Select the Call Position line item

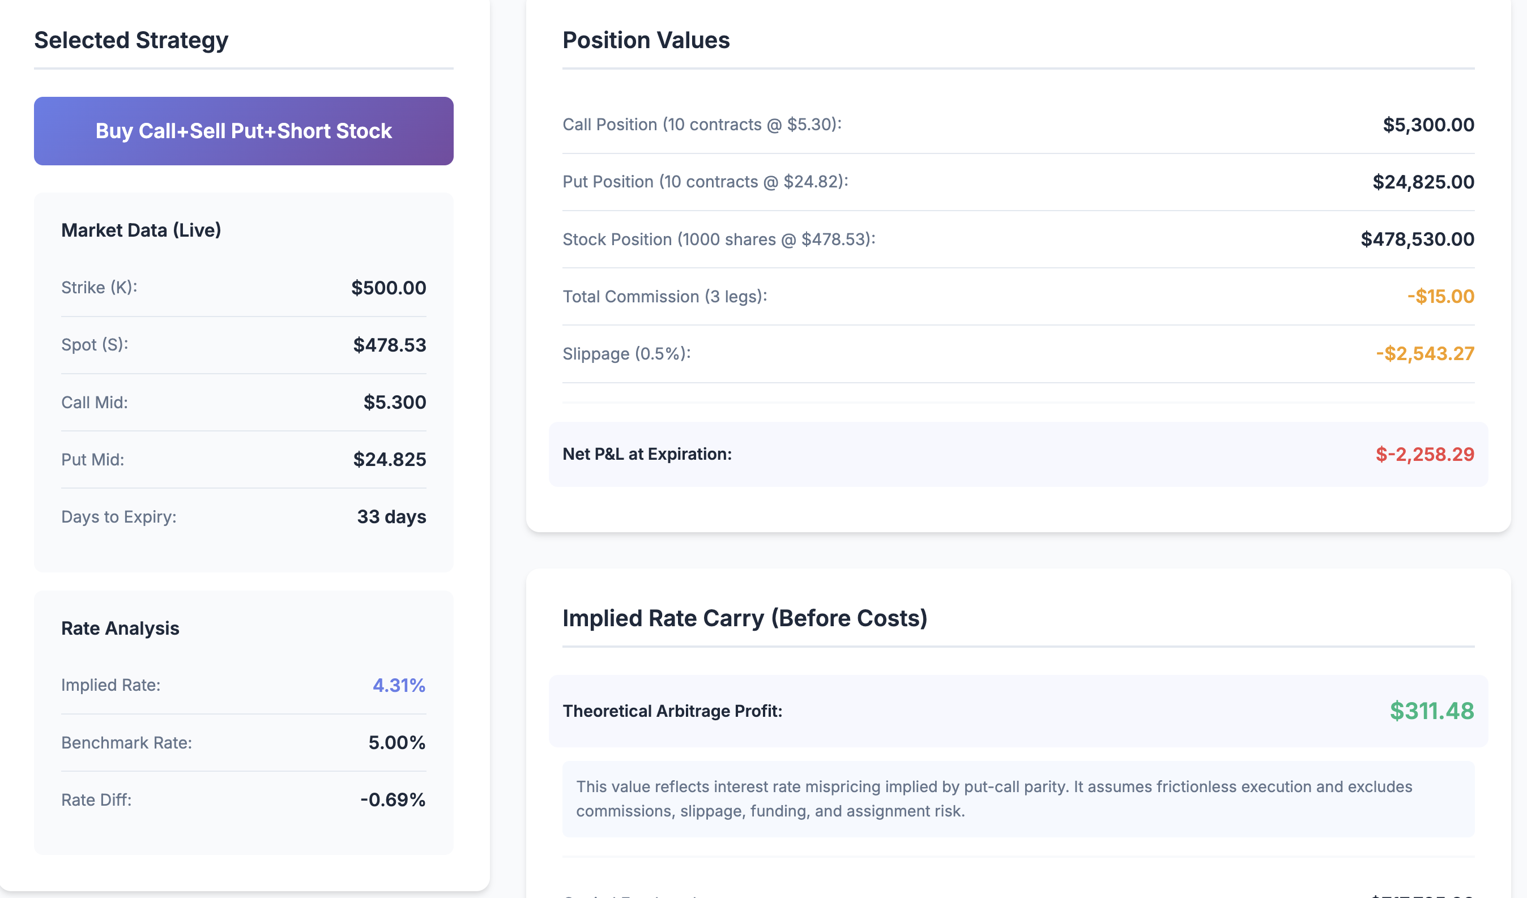point(703,124)
